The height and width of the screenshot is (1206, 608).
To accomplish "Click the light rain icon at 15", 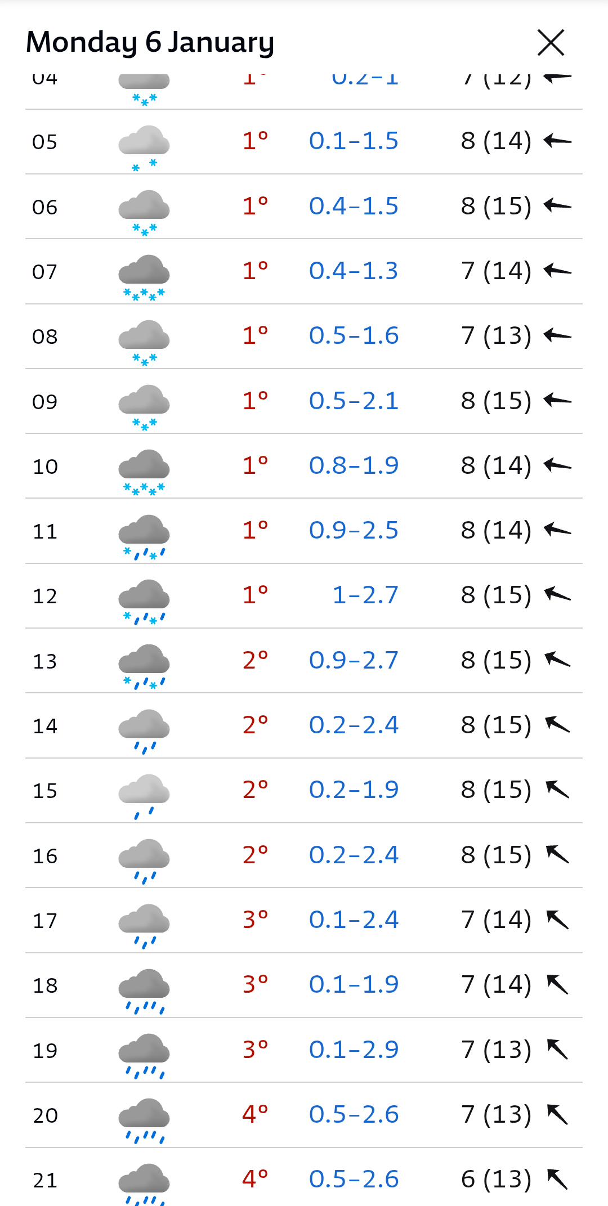I will [x=144, y=796].
